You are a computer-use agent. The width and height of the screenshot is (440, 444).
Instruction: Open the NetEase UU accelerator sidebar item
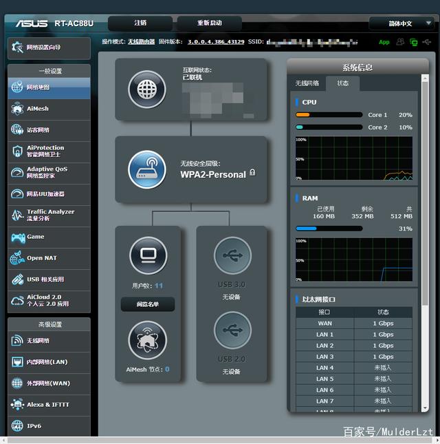click(49, 194)
